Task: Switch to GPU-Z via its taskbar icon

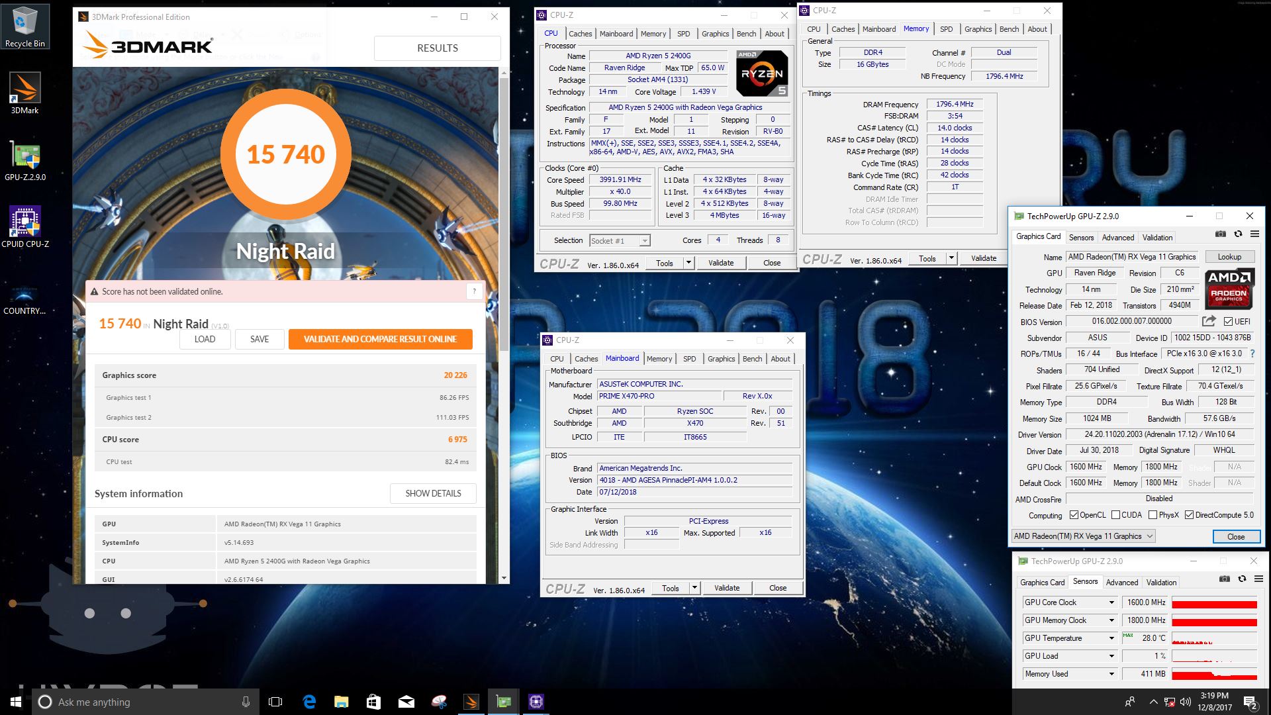Action: point(503,702)
